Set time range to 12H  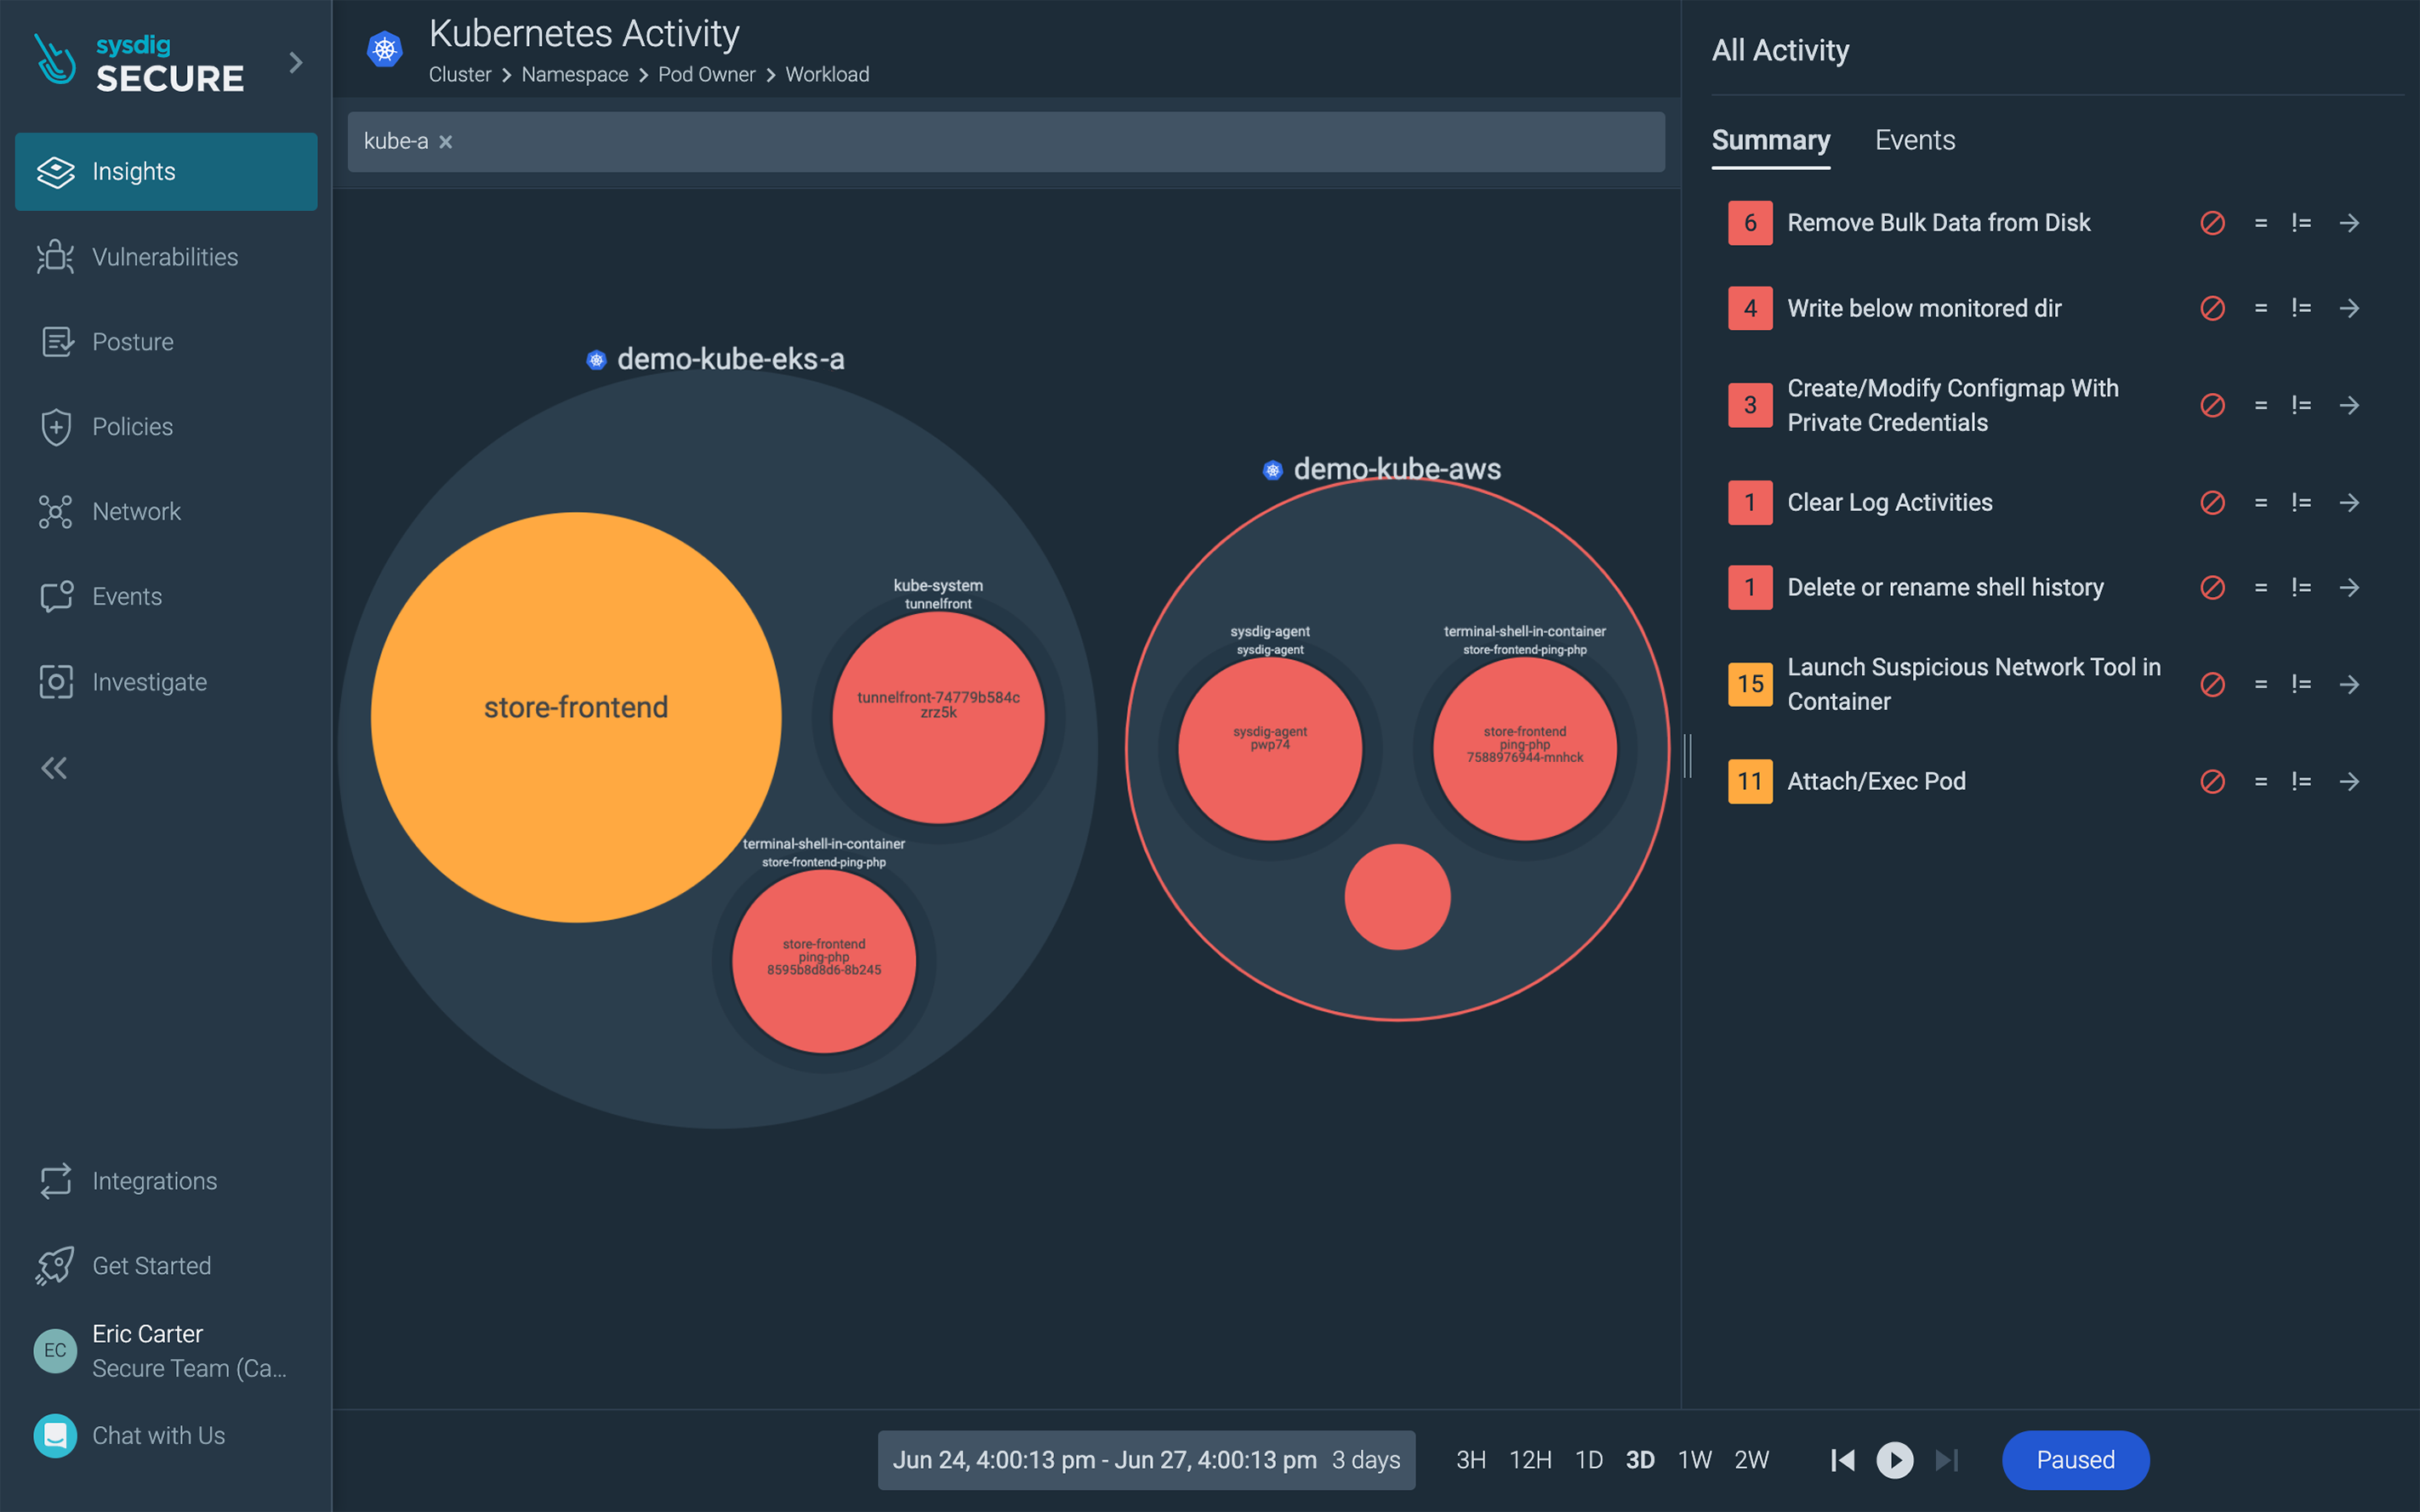point(1530,1460)
